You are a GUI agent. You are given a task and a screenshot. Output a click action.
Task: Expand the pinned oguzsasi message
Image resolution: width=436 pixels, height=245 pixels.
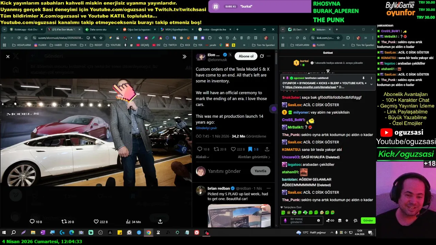point(371,84)
